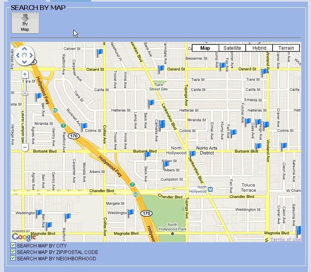The height and width of the screenshot is (272, 311).
Task: Pan the map down with arrow
Action: 24,62
